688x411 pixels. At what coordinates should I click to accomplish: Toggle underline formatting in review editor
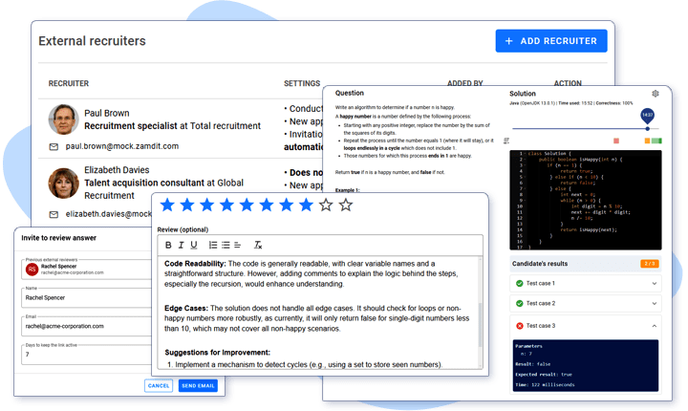[193, 245]
